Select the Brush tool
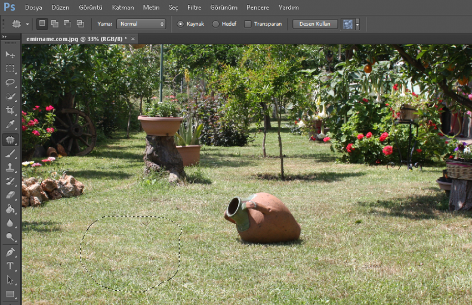472x305 pixels. (10, 154)
